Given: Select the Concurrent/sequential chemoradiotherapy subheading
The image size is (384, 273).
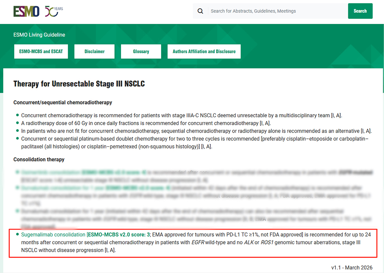Looking at the screenshot, I should (x=63, y=102).
